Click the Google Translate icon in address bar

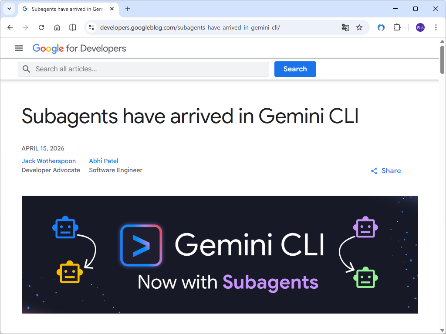345,27
